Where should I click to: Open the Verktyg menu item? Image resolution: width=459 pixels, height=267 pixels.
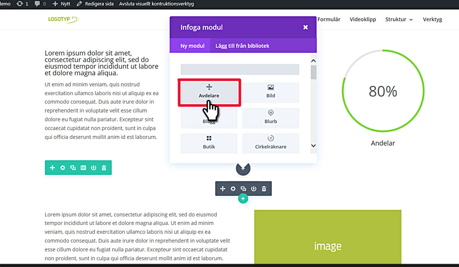[x=432, y=19]
